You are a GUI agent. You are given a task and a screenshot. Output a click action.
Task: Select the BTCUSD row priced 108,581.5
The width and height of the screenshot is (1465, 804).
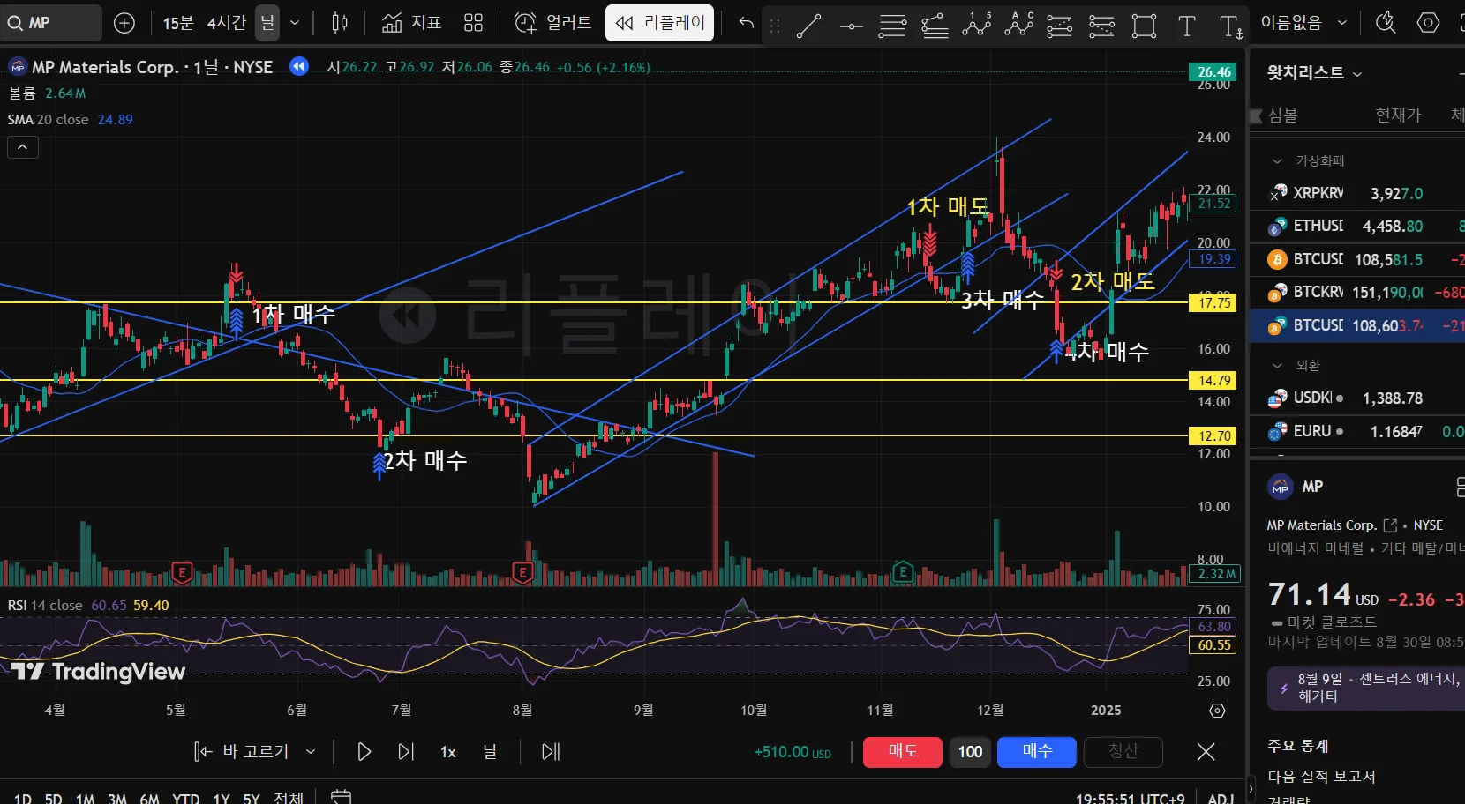1357,259
